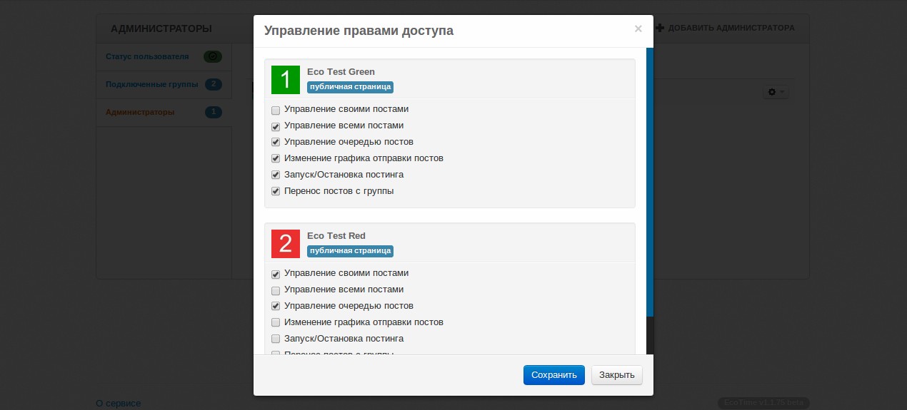Click the connected groups count badge
This screenshot has width=907, height=410.
point(213,84)
